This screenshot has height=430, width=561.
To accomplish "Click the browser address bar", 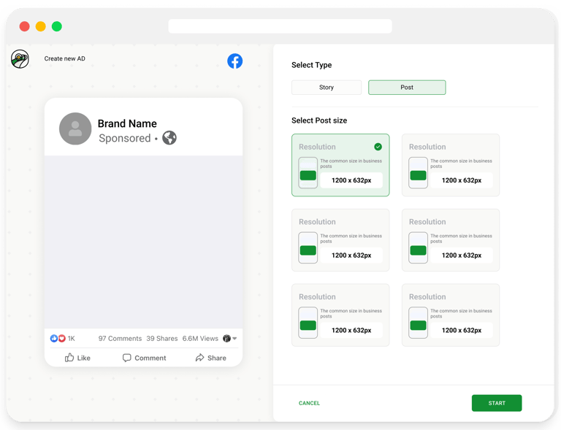I will 280,26.
